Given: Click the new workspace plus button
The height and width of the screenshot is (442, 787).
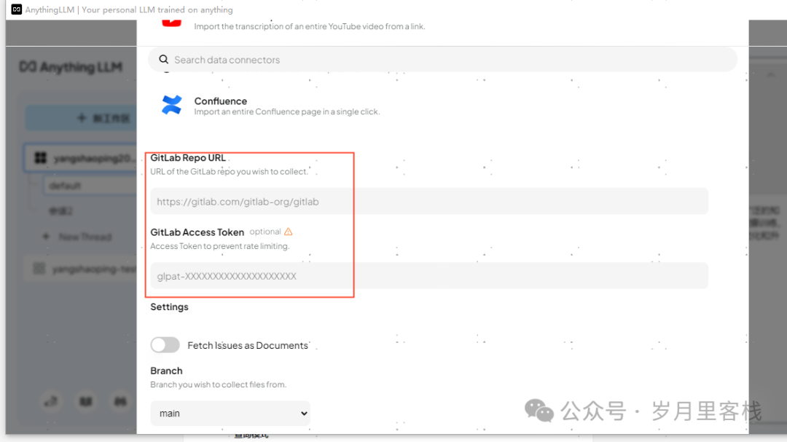Looking at the screenshot, I should tap(82, 119).
